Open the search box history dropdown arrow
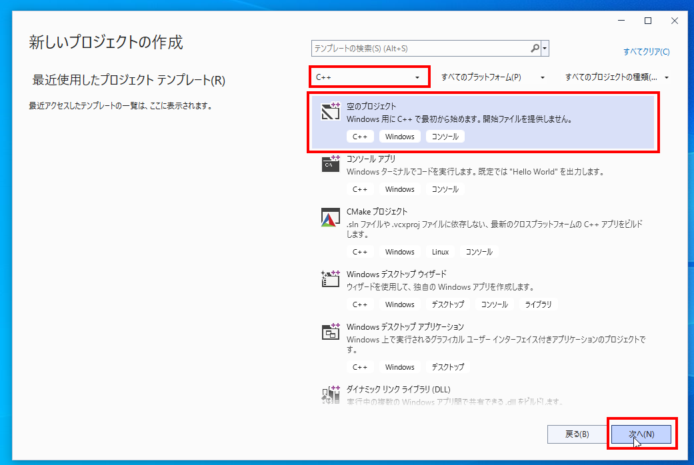This screenshot has width=694, height=465. point(545,48)
